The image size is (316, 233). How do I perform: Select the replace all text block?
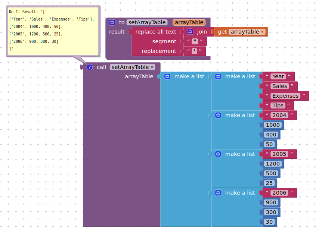click(x=156, y=32)
